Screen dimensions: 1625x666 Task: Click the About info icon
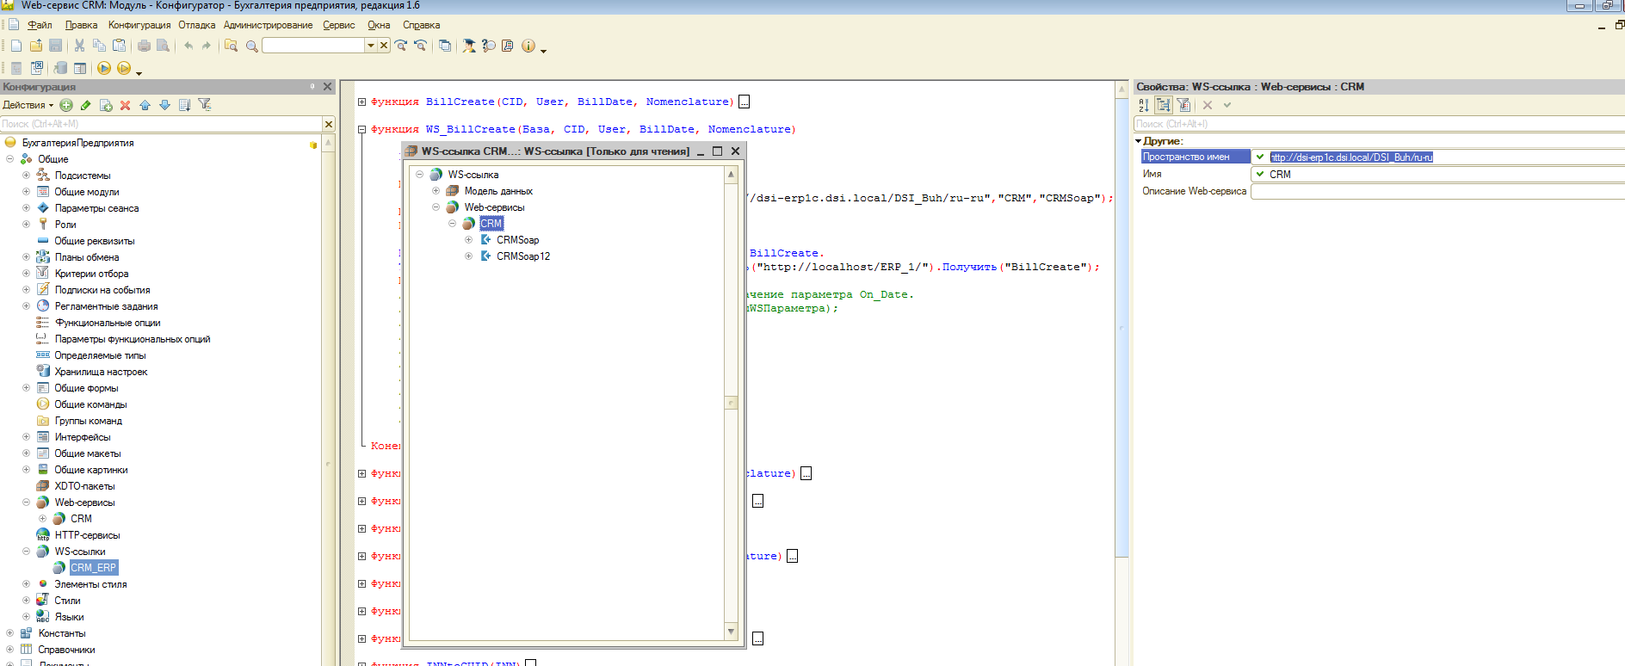(528, 46)
